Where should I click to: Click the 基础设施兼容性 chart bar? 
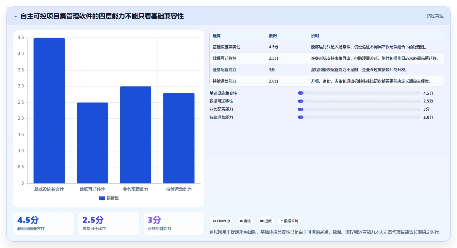tap(49, 111)
